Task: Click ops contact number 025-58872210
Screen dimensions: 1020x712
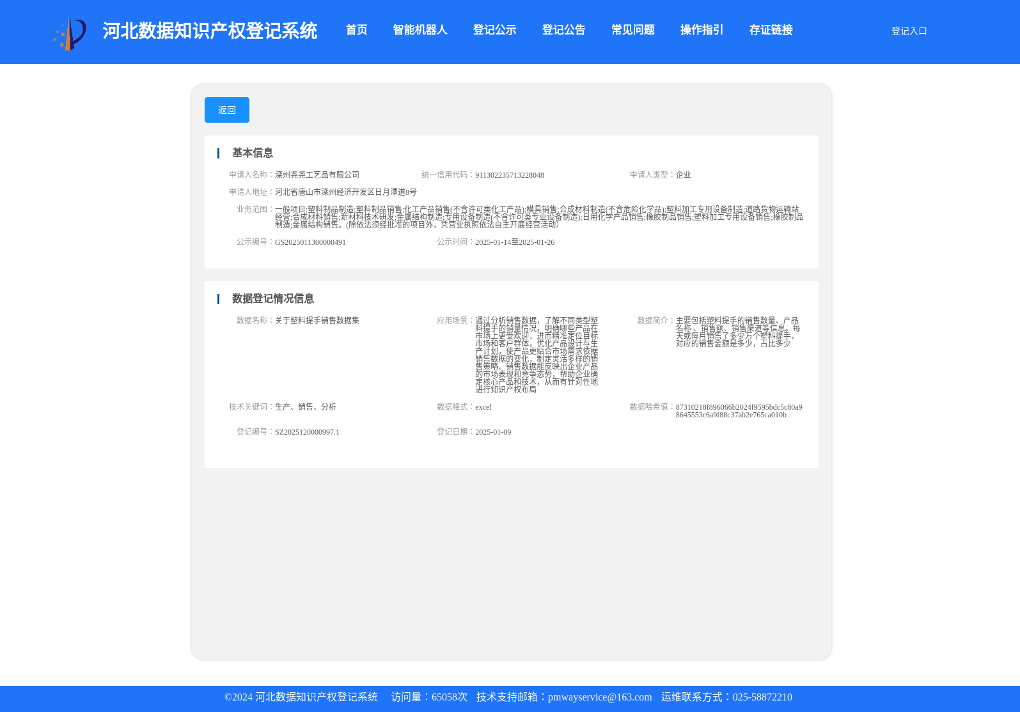Action: point(762,697)
